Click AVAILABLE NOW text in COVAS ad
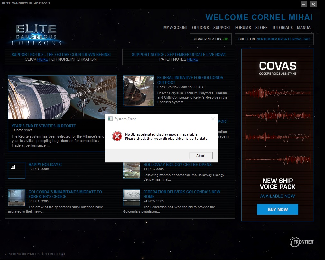Screen dimensions: 325x260 [277, 196]
